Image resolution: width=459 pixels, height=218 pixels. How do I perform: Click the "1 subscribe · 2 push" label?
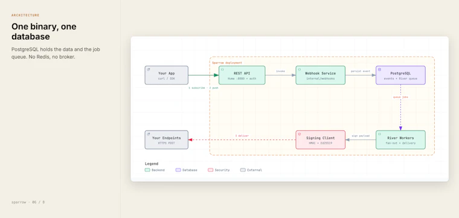pos(203,88)
